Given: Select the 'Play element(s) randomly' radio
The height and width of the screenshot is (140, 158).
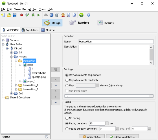Looking at the screenshot, I should click(x=67, y=85).
